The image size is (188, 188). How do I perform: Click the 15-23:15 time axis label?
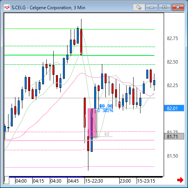pos(146,181)
